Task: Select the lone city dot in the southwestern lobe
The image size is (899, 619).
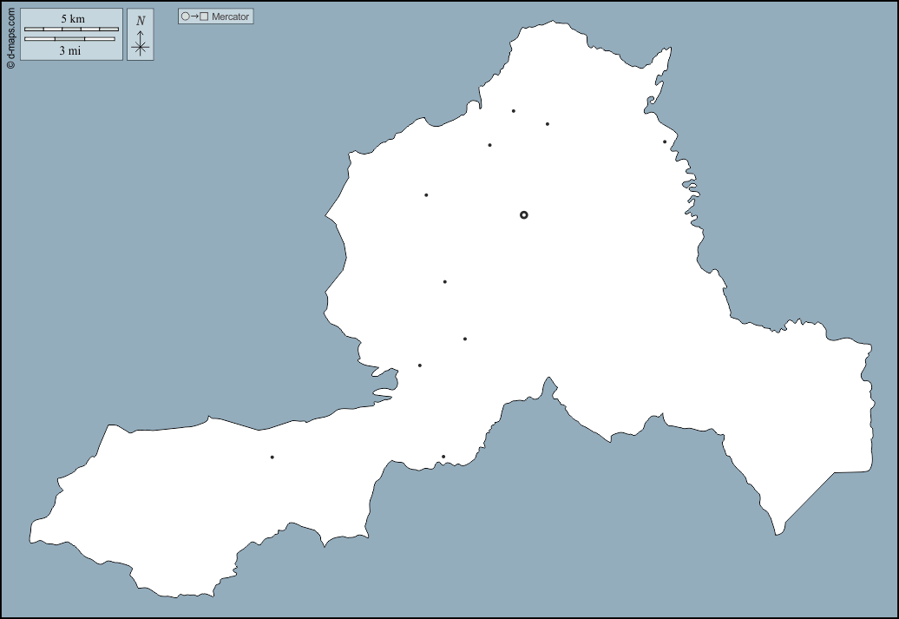Action: pyautogui.click(x=272, y=457)
